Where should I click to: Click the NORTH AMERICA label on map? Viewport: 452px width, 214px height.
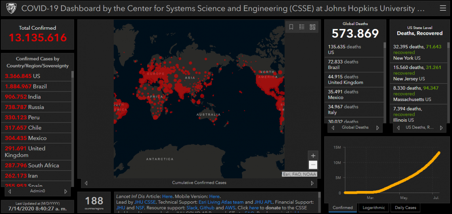[x=268, y=74]
